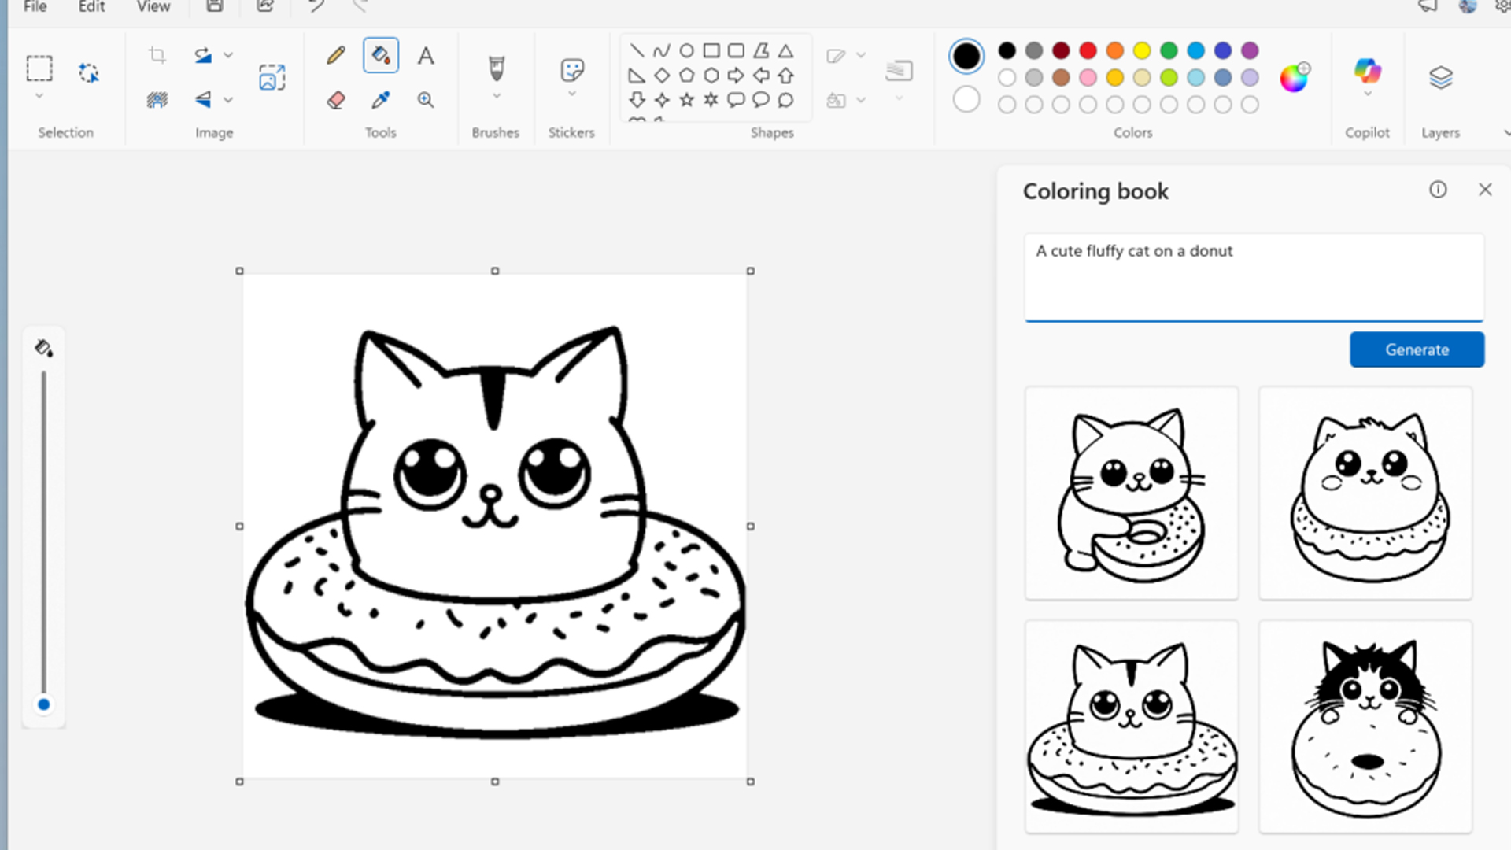1511x850 pixels.
Task: Close the Coloring book panel
Action: pyautogui.click(x=1485, y=190)
